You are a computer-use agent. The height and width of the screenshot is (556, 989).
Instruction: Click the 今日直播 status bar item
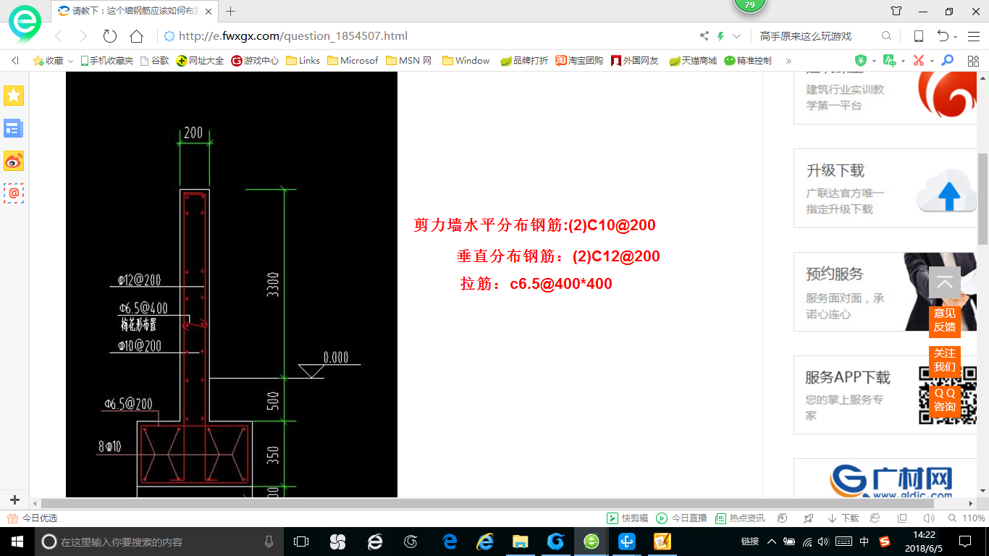coord(681,518)
